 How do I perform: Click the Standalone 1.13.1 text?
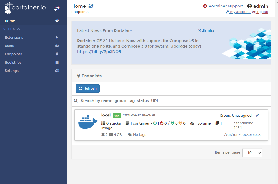pyautogui.click(x=244, y=125)
